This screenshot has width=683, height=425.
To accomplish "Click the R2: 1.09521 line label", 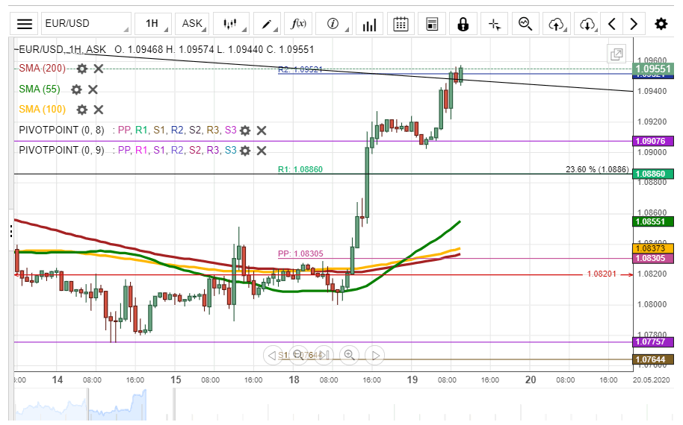I will (x=300, y=69).
